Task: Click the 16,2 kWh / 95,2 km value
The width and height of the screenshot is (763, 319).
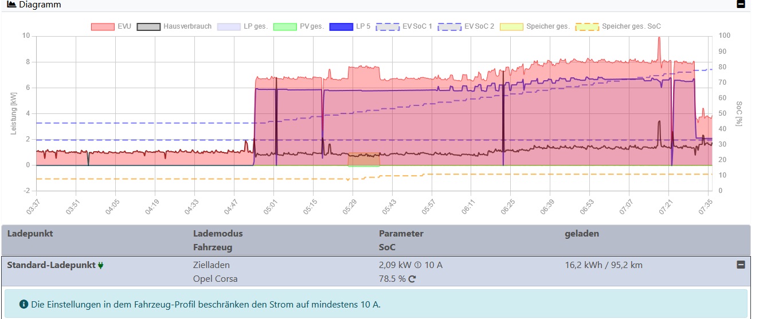Action: (602, 265)
